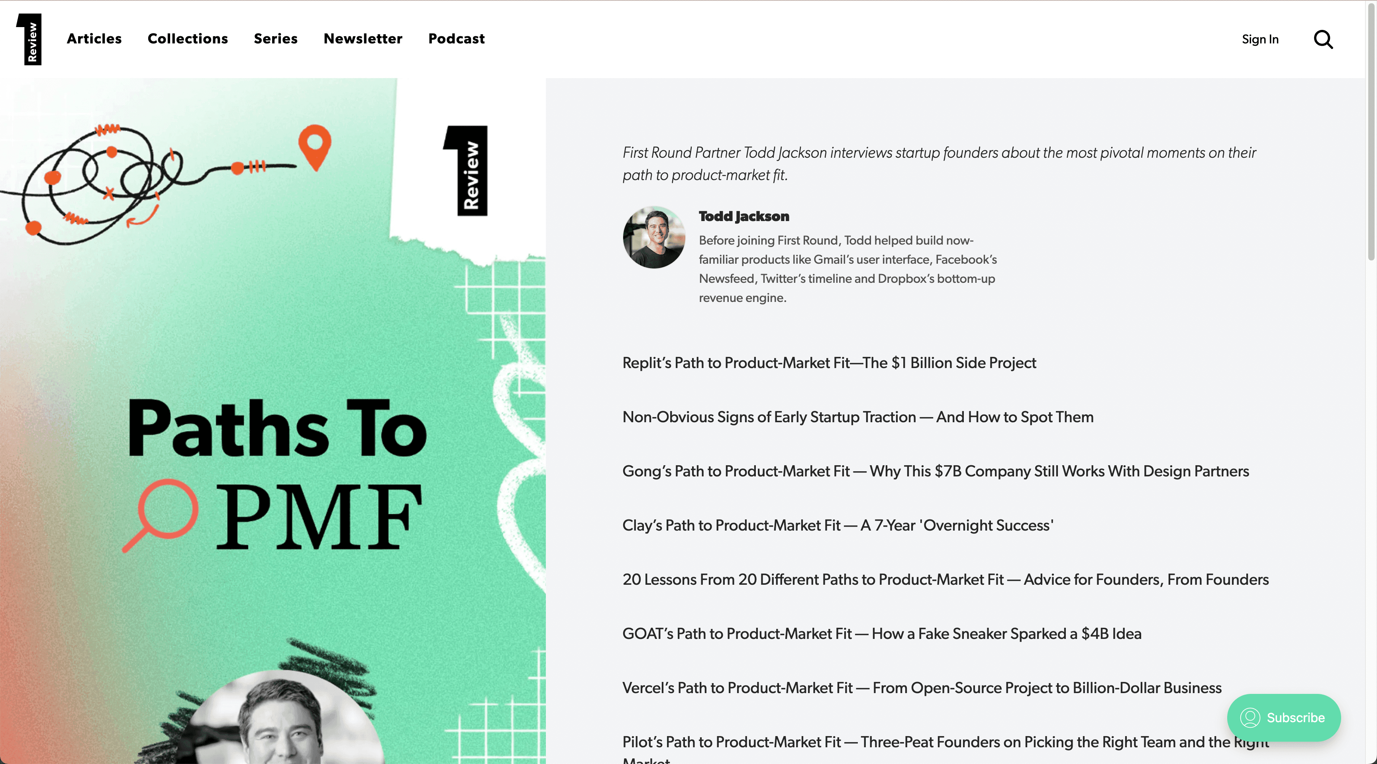
Task: Go to the Podcast section
Action: coord(457,39)
